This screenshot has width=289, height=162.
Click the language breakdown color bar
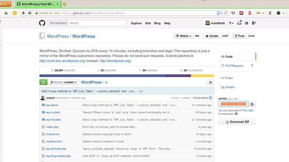[x=126, y=76]
